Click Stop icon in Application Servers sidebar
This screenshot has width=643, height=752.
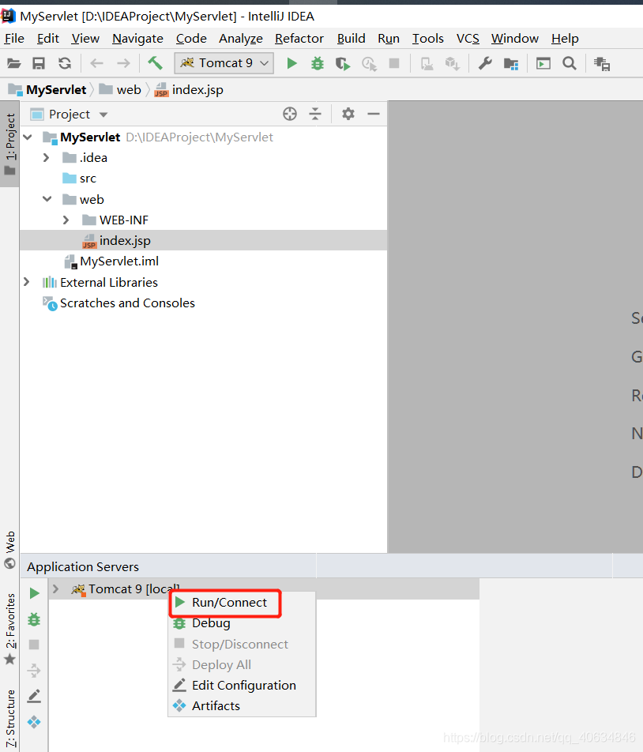coord(34,645)
